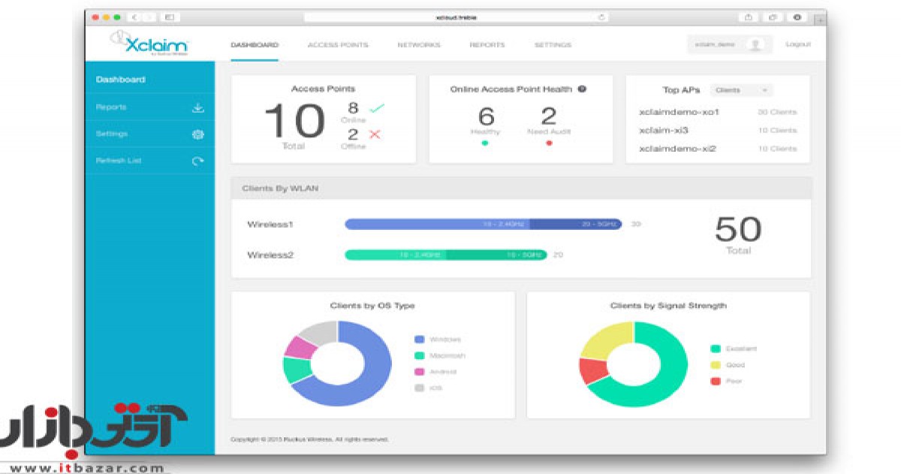901x474 pixels.
Task: Open the Top APs Clients dropdown
Action: point(741,90)
